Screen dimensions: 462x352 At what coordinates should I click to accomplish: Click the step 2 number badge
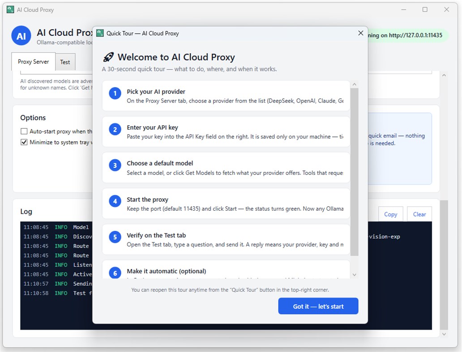click(115, 129)
